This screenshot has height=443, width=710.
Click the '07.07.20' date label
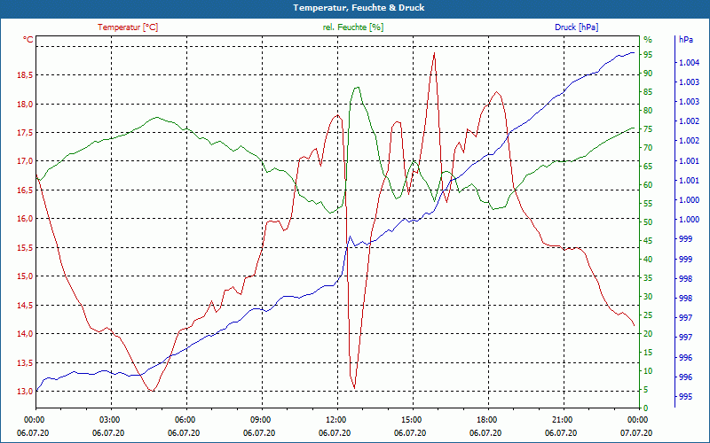[636, 433]
